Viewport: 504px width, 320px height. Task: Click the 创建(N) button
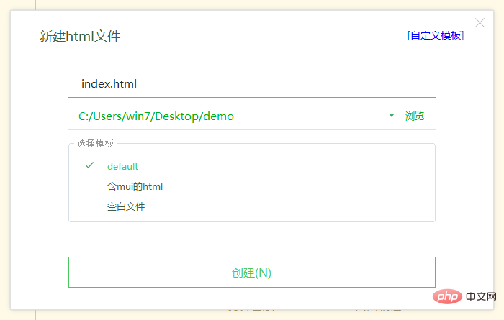tap(252, 272)
